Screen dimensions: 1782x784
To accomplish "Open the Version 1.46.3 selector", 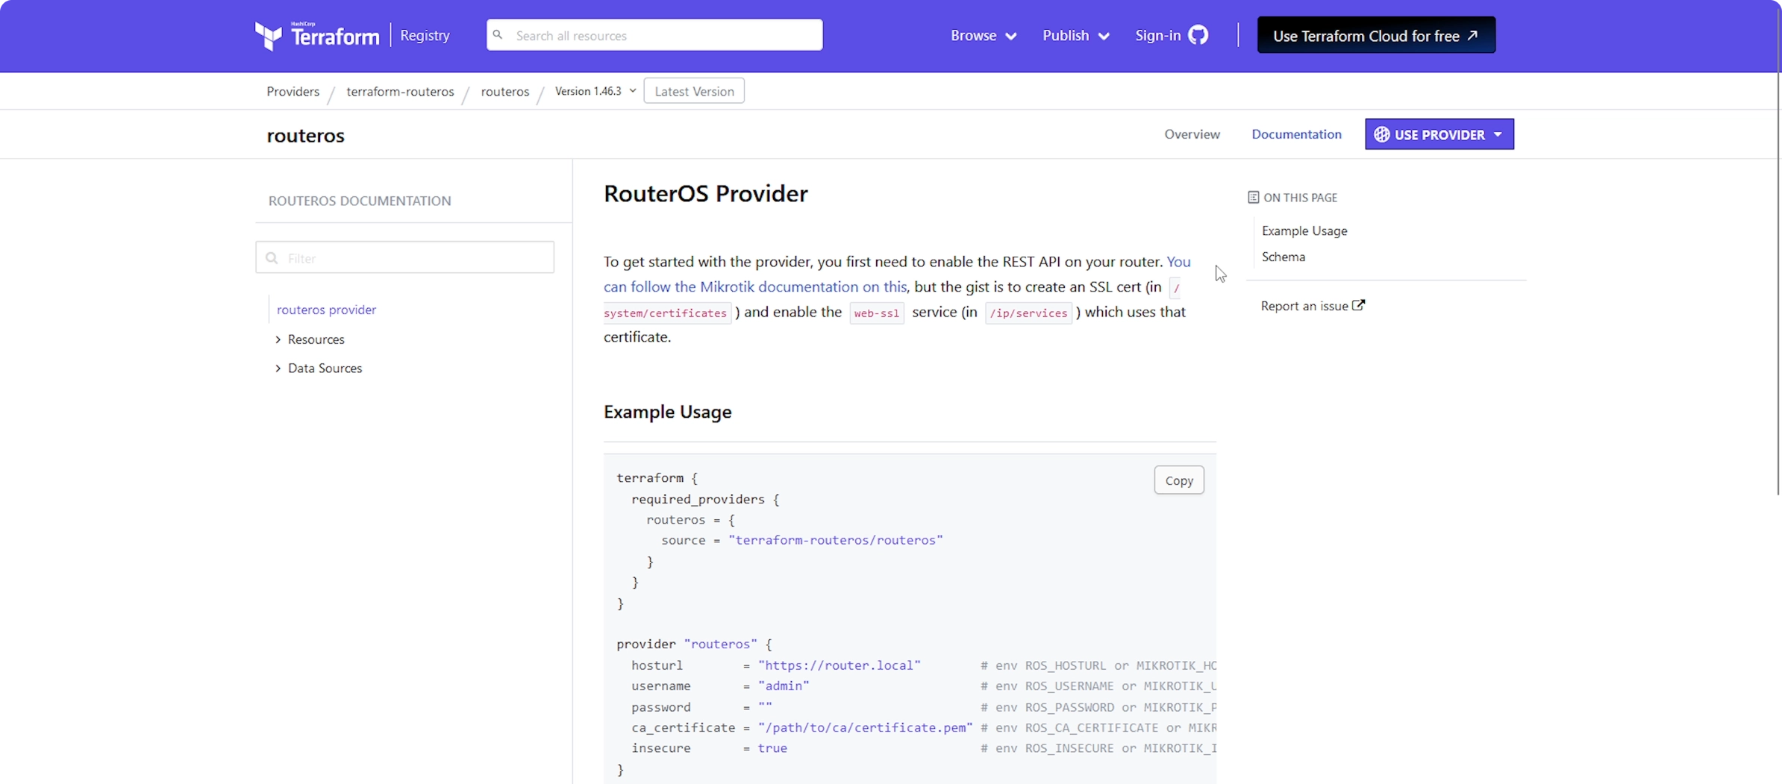I will tap(595, 91).
